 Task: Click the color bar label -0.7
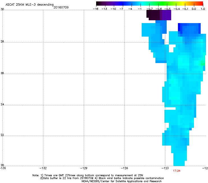click(150, 9)
